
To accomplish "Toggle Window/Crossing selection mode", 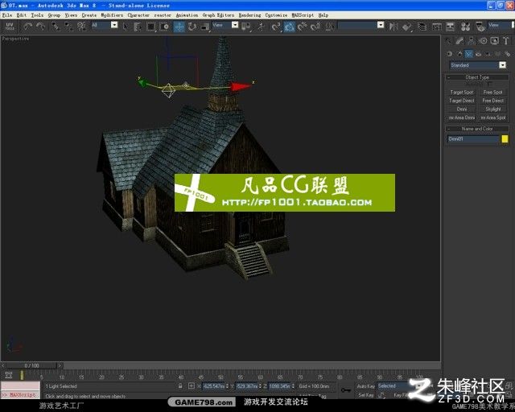I will pyautogui.click(x=164, y=27).
